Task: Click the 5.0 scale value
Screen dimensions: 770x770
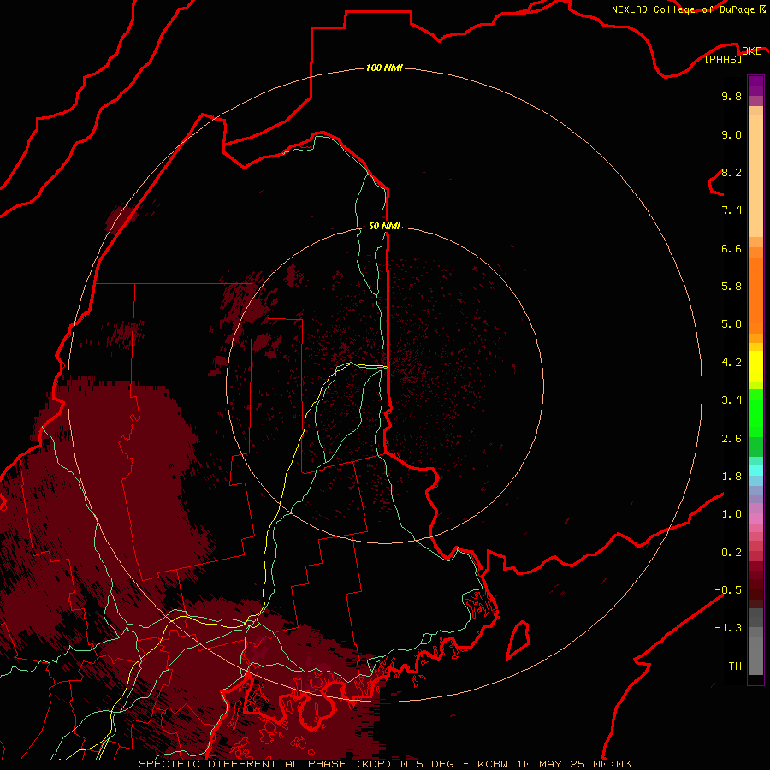Action: pyautogui.click(x=731, y=324)
